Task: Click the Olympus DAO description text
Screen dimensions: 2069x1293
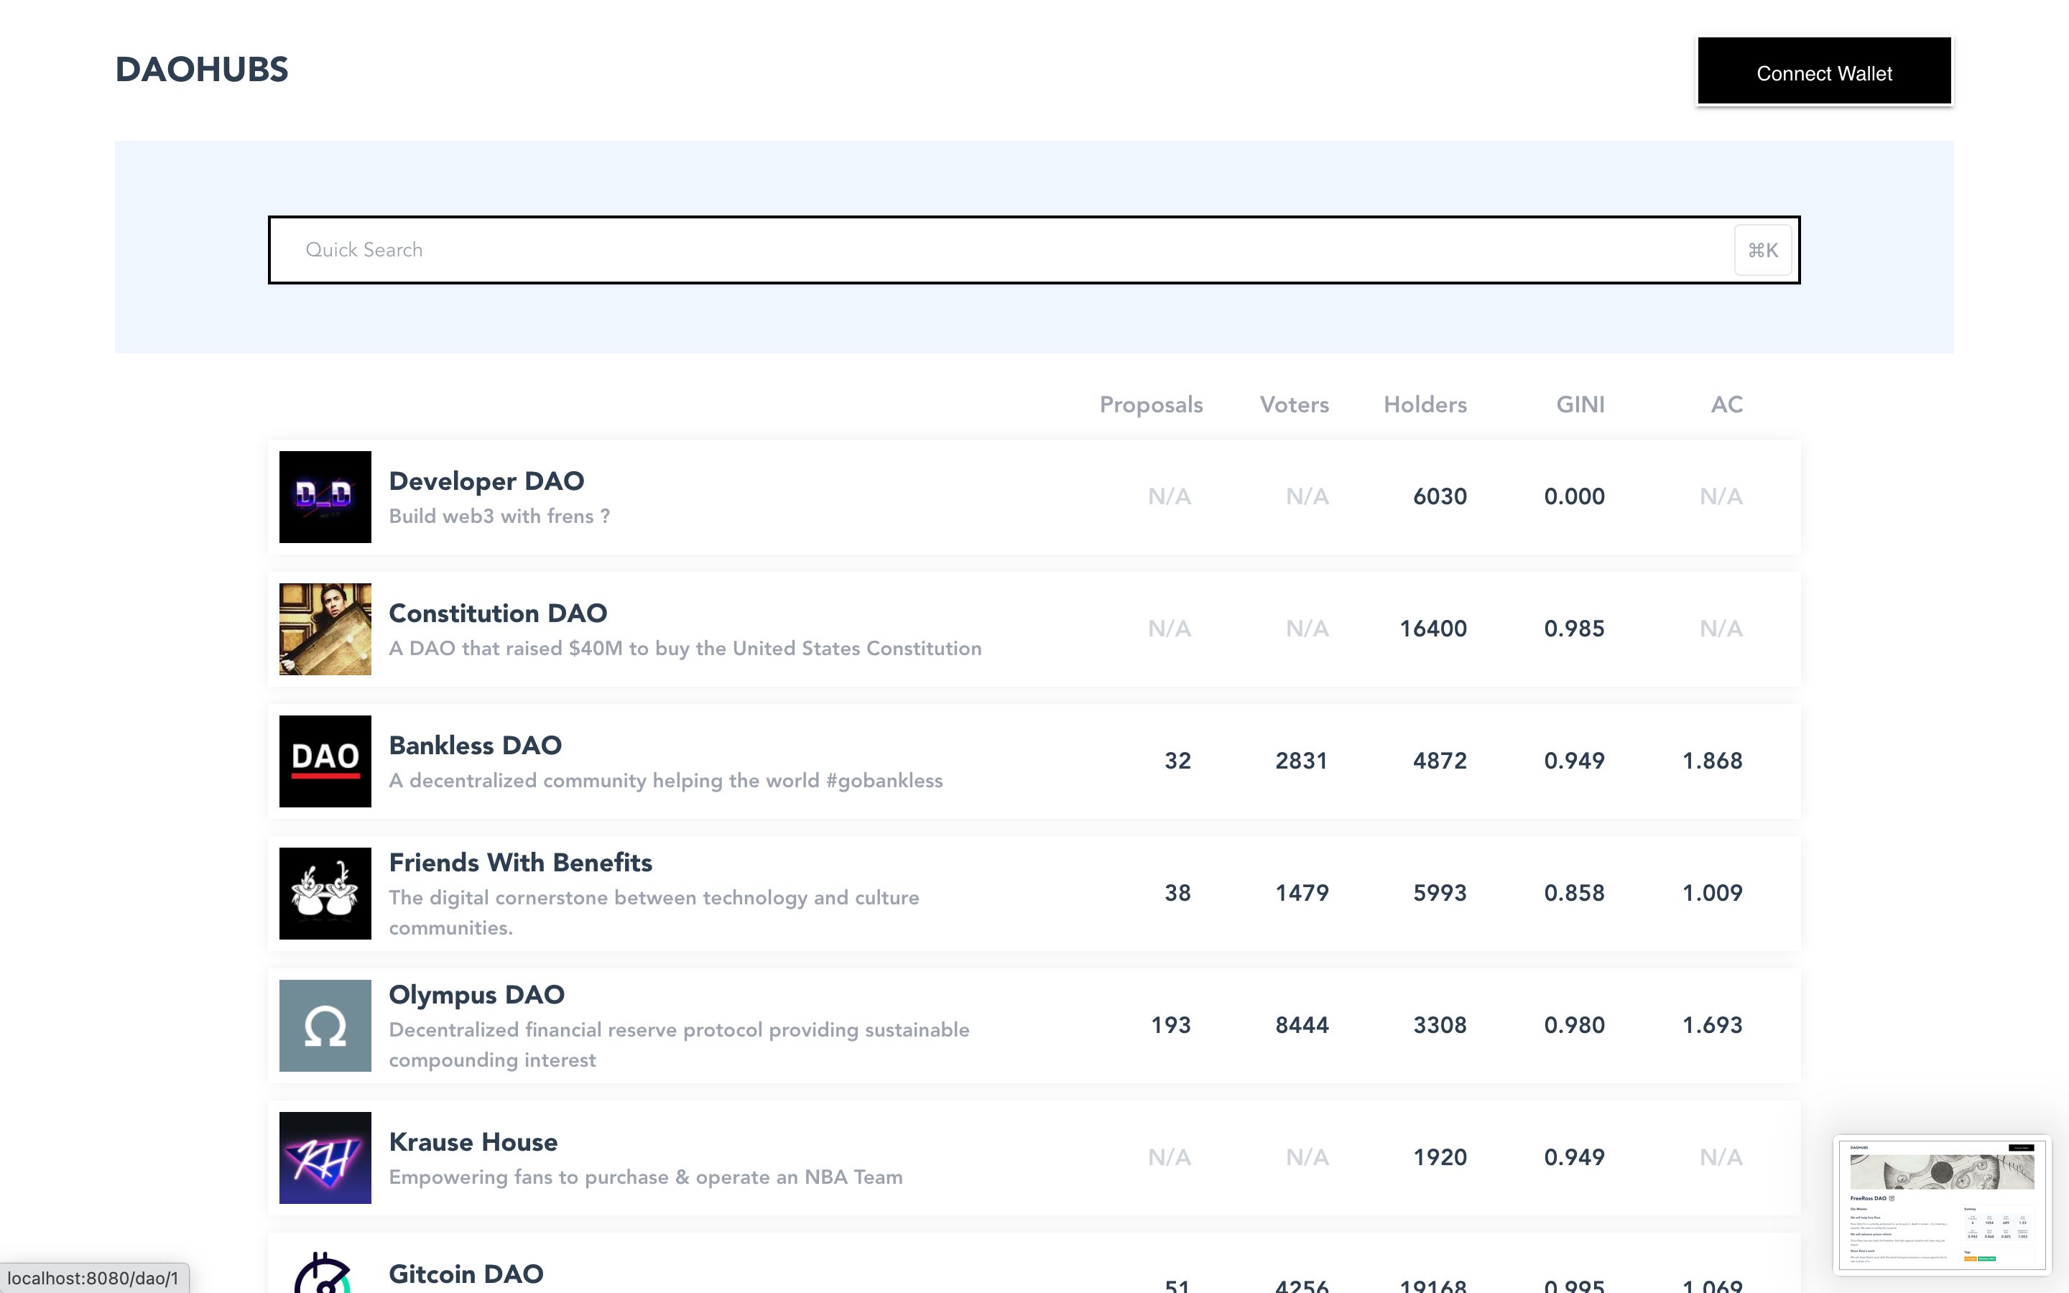Action: click(679, 1045)
